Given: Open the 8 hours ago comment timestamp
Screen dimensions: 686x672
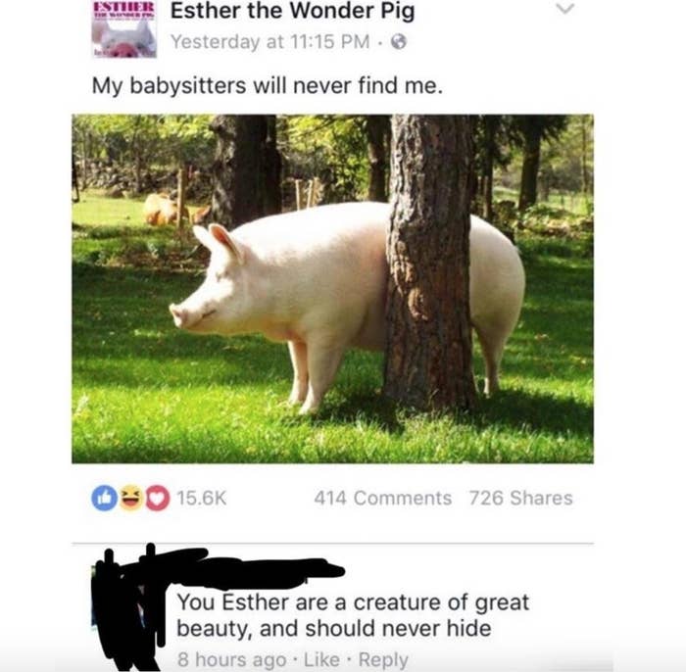Looking at the screenshot, I should 232,660.
